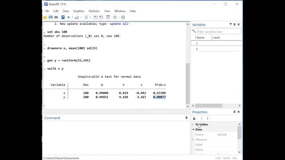
Task: Open the Data Editor (Edit) icon
Action: pos(96,17)
